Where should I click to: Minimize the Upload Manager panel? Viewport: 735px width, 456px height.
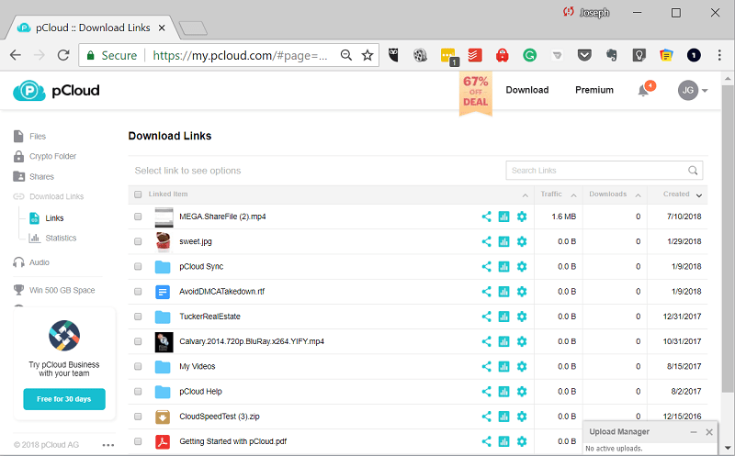pyautogui.click(x=693, y=432)
